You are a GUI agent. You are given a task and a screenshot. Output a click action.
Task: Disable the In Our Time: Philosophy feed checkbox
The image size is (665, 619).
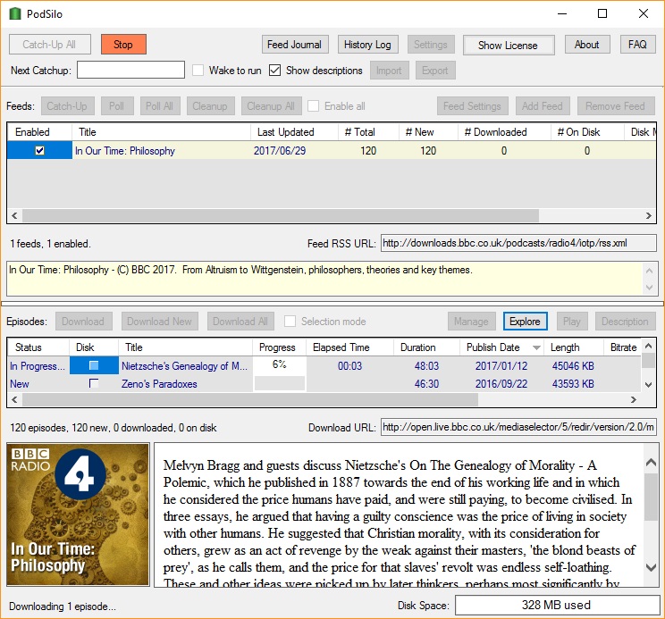pyautogui.click(x=39, y=151)
